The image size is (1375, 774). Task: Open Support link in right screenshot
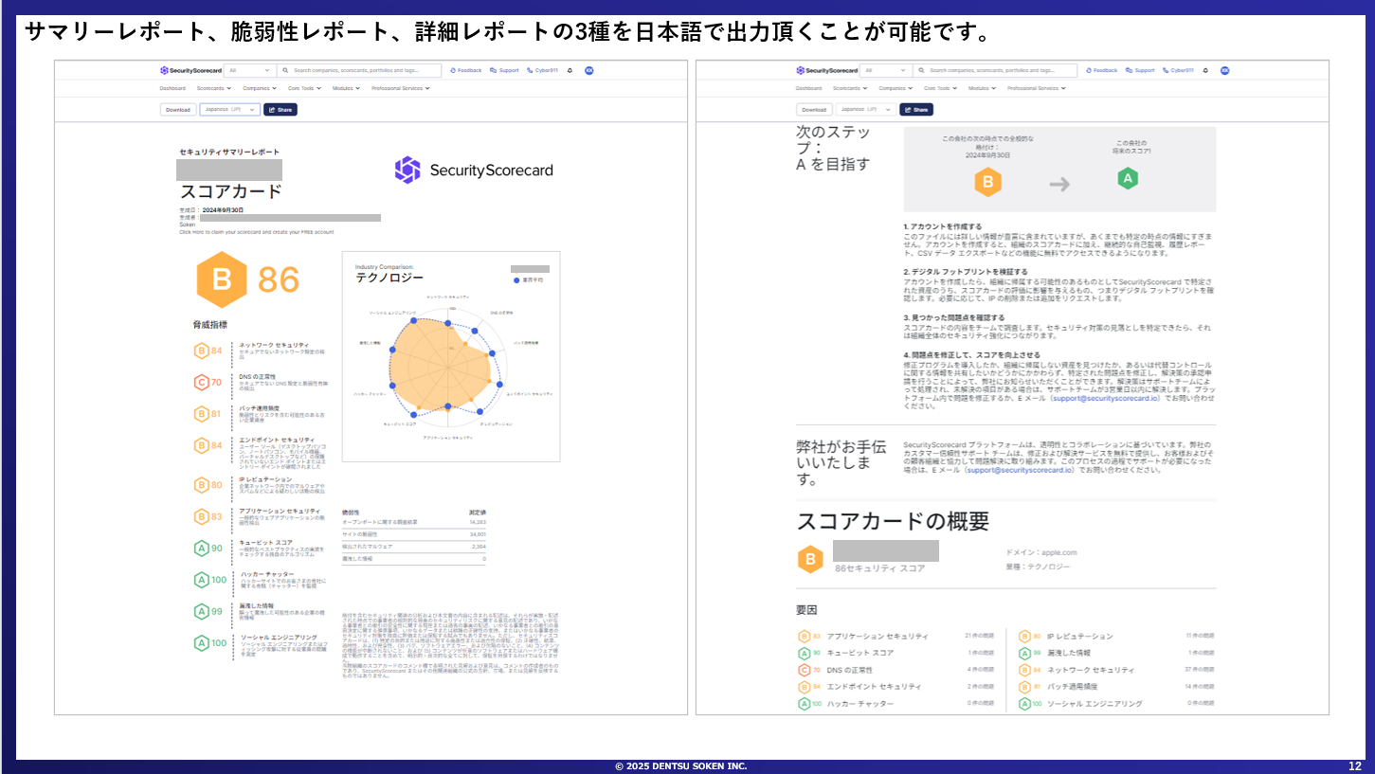tap(1141, 70)
